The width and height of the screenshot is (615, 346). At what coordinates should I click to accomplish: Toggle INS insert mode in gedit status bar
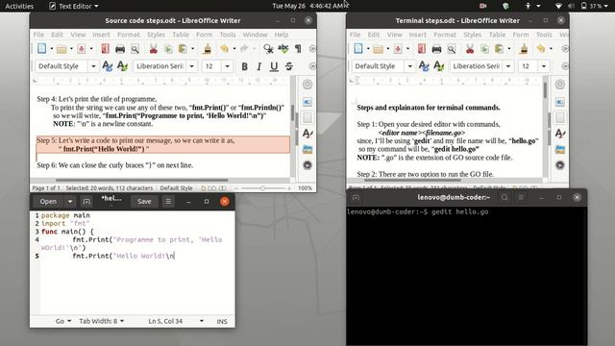222,321
